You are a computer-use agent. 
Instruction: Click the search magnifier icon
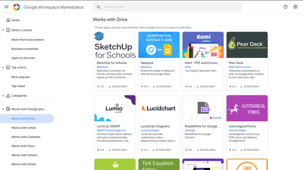click(x=98, y=7)
